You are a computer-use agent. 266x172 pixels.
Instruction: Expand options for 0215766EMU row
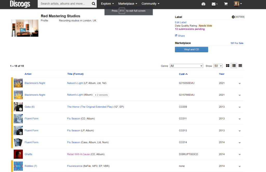(240, 95)
